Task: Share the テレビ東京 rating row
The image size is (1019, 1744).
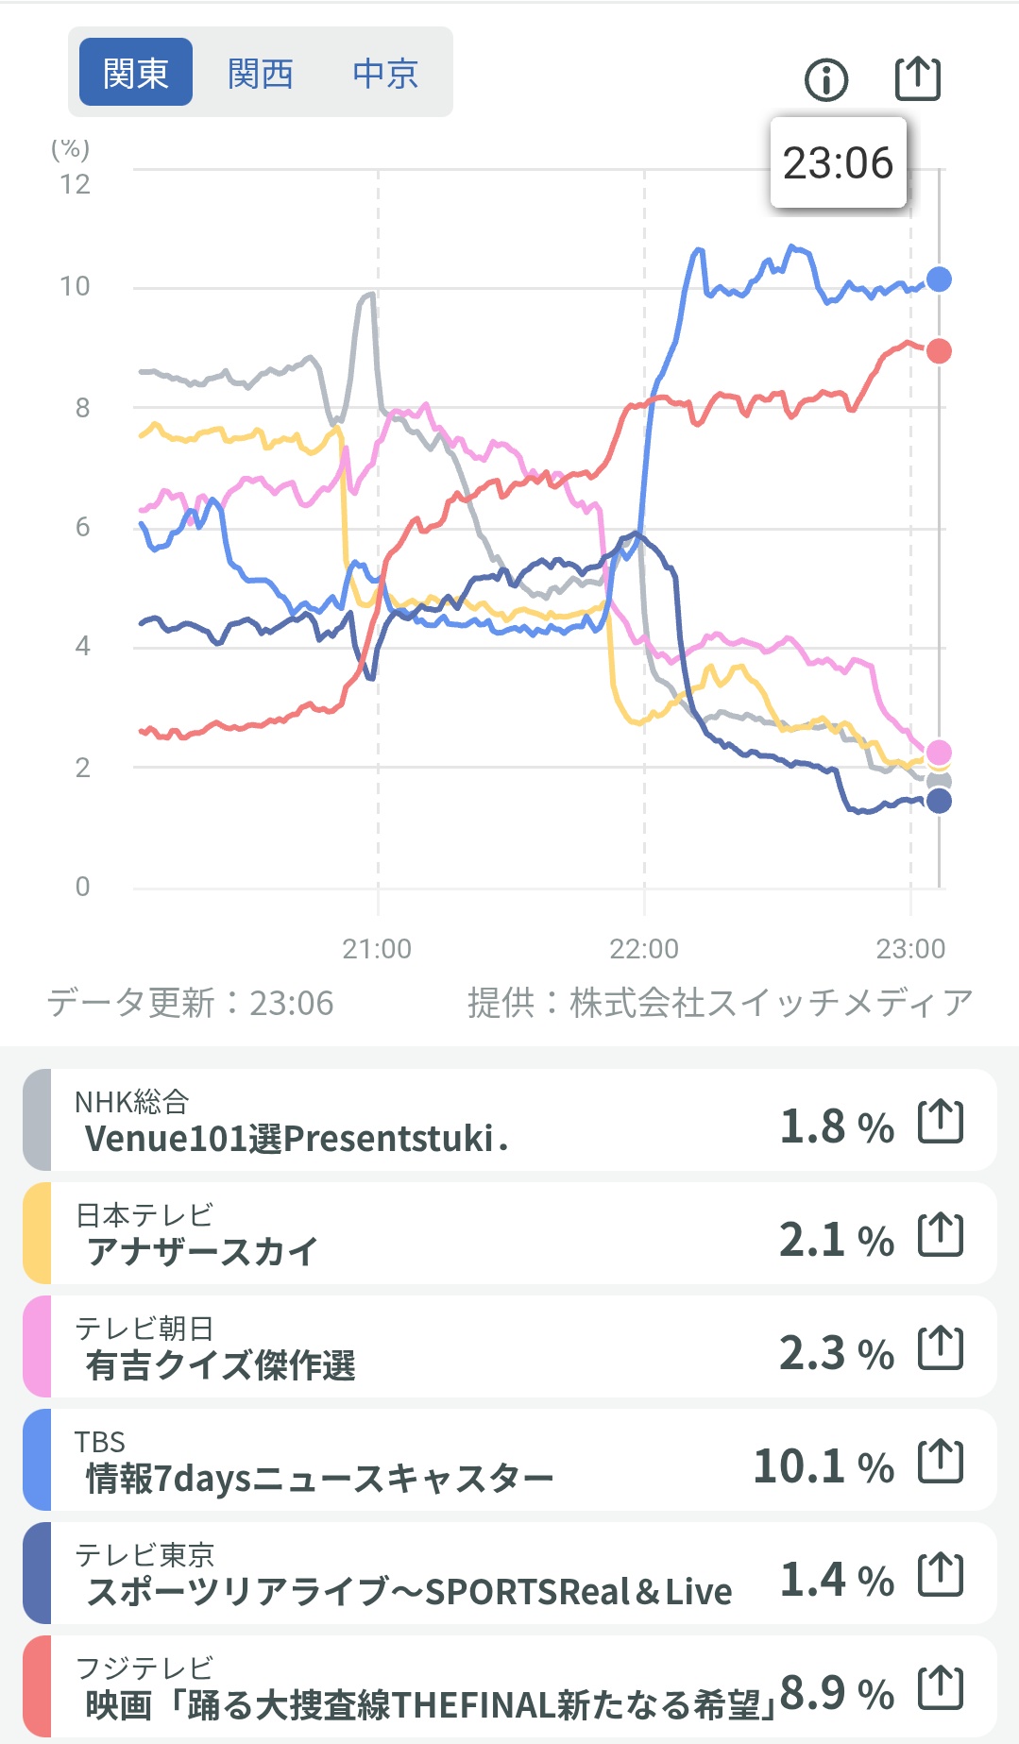Action: 941,1574
